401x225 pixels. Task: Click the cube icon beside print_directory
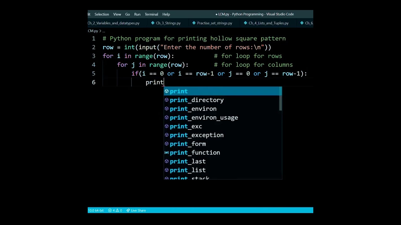coord(167,100)
